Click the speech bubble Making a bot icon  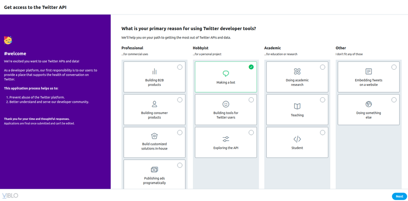click(x=226, y=73)
